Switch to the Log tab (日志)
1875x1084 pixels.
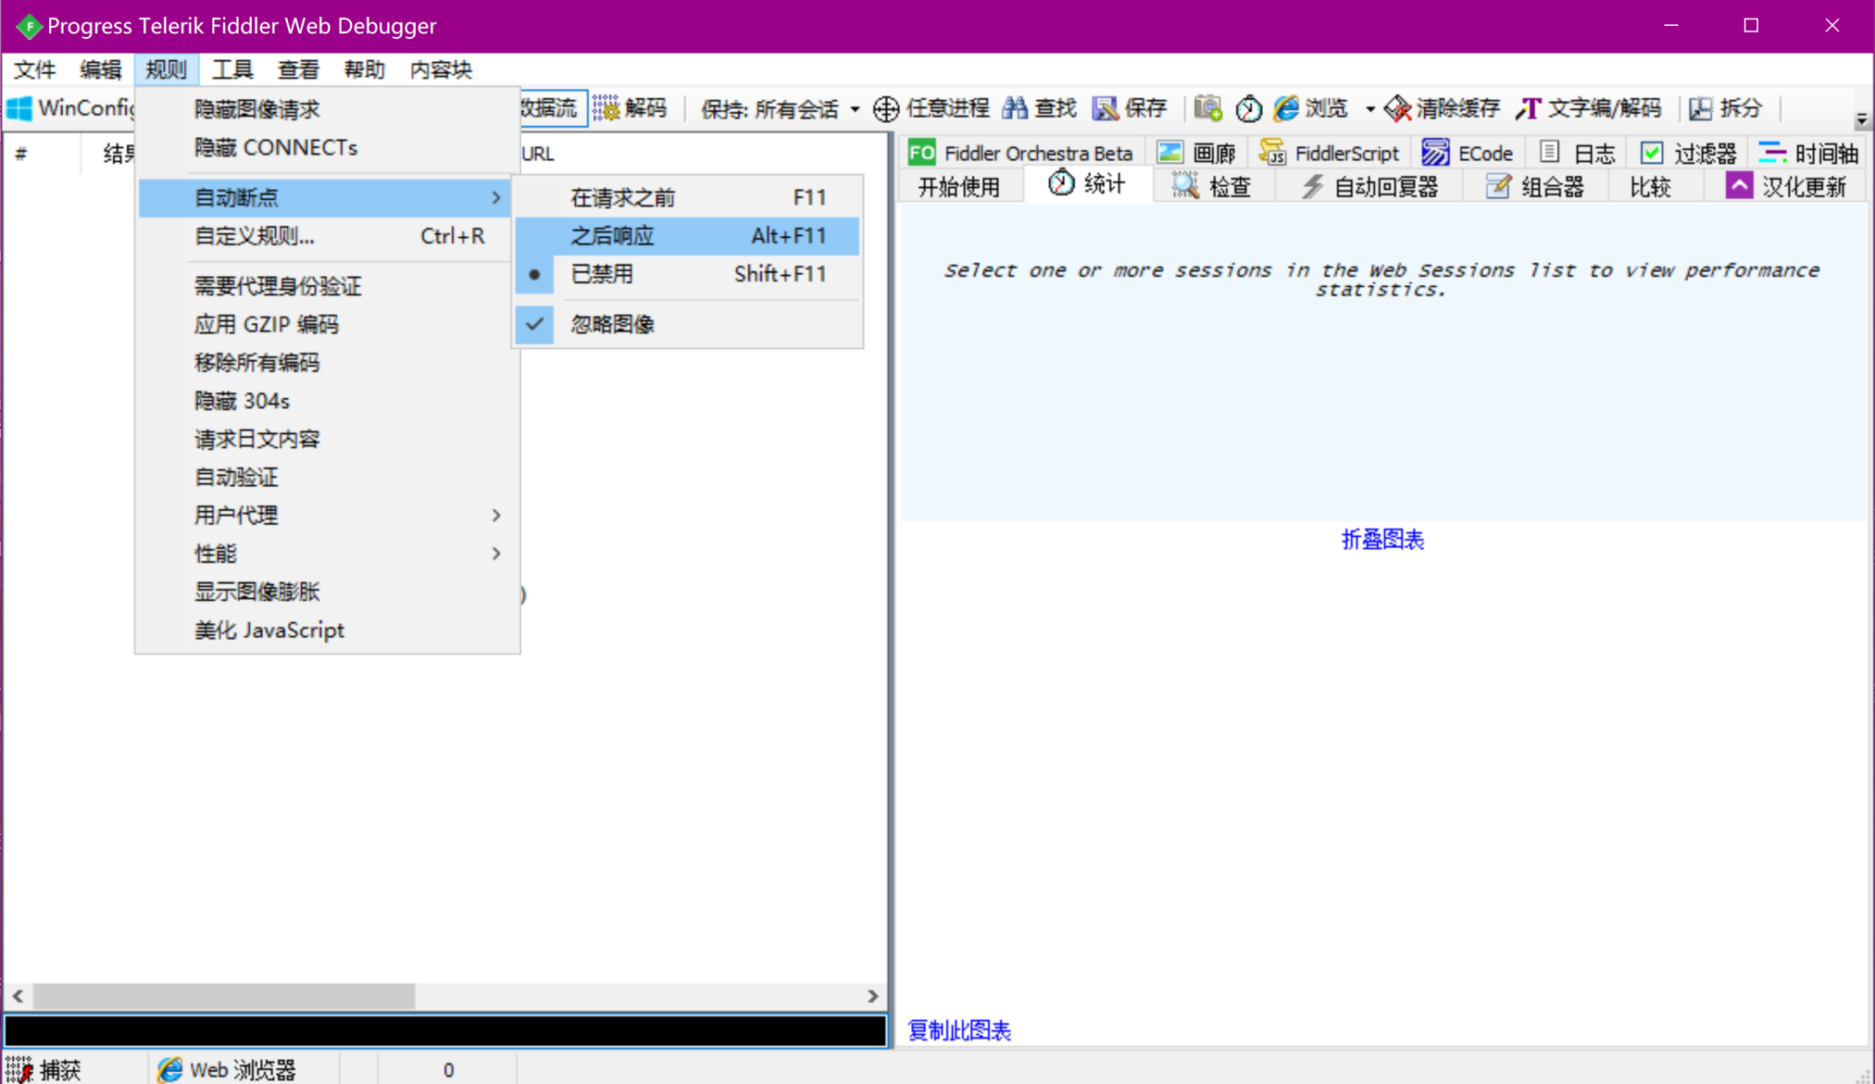(1578, 153)
